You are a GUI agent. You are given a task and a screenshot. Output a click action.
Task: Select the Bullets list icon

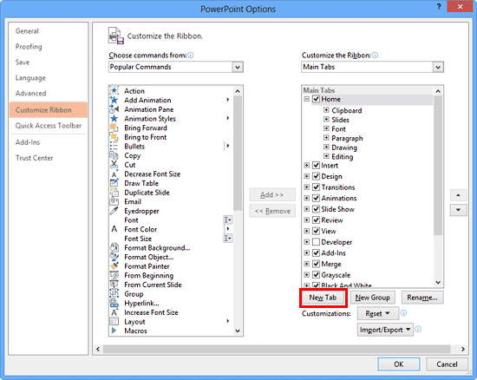tap(114, 146)
